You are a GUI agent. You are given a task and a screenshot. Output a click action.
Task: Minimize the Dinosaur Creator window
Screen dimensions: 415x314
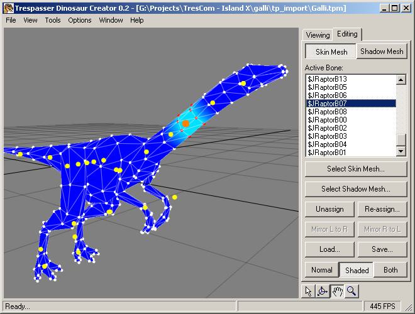tap(384, 8)
